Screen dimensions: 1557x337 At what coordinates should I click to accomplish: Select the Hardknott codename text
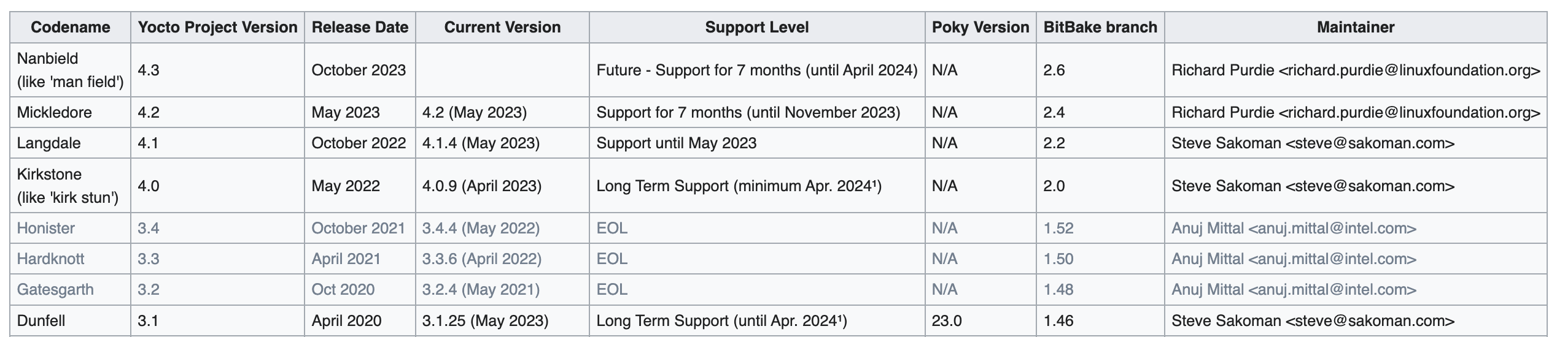click(50, 259)
